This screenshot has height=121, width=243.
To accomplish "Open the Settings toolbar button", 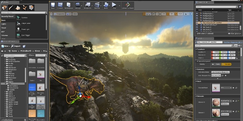I will pos(77,6).
